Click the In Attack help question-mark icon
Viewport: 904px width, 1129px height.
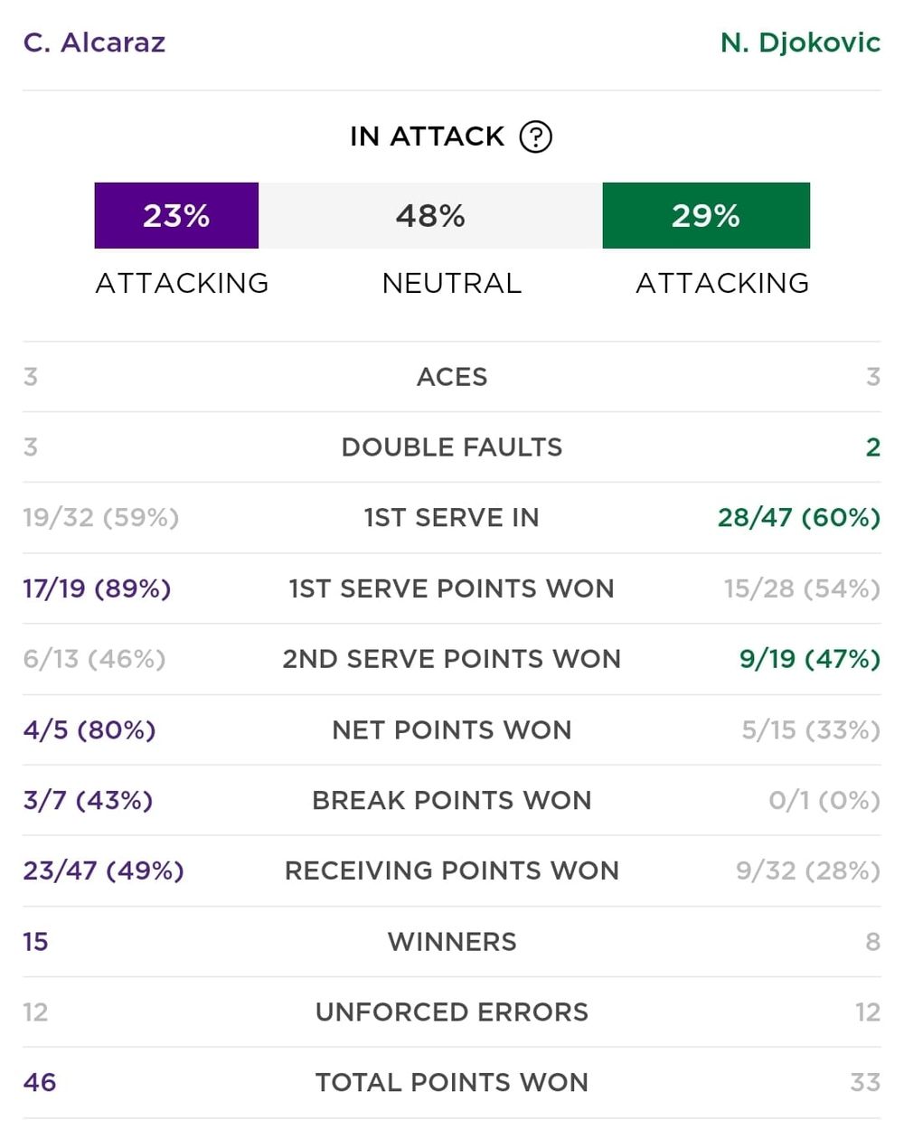coord(535,136)
